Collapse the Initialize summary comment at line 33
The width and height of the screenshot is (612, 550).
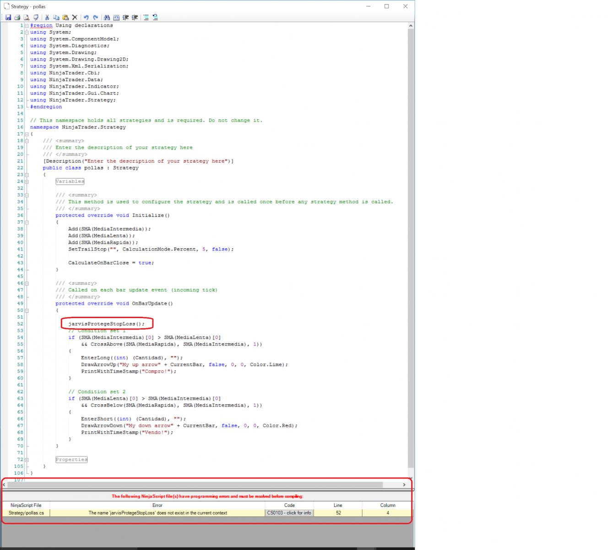tap(27, 195)
